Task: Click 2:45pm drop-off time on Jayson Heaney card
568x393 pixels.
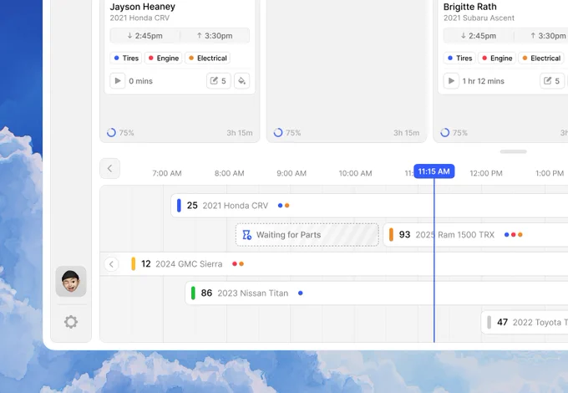Action: (x=145, y=36)
